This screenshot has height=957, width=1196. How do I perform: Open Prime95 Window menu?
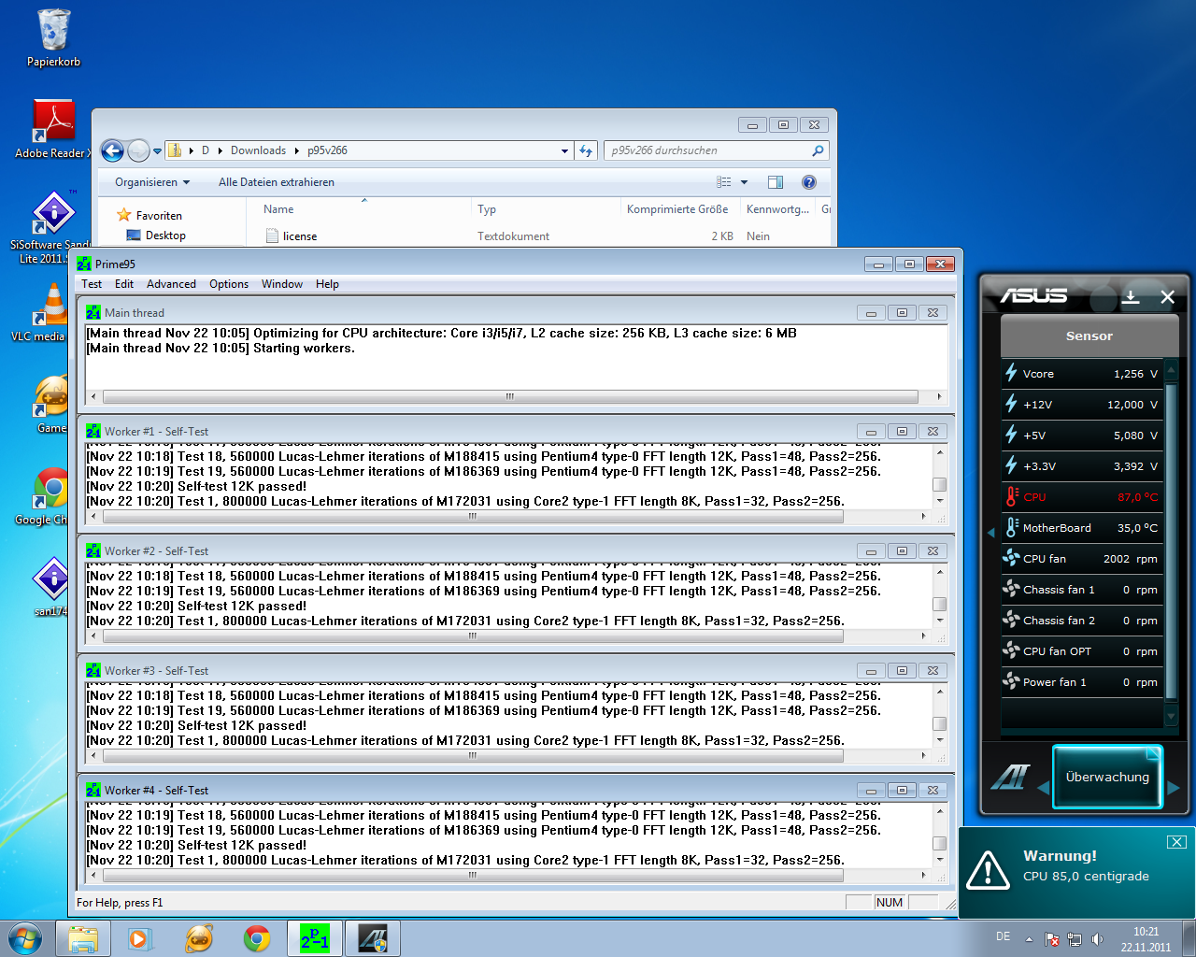pyautogui.click(x=282, y=284)
